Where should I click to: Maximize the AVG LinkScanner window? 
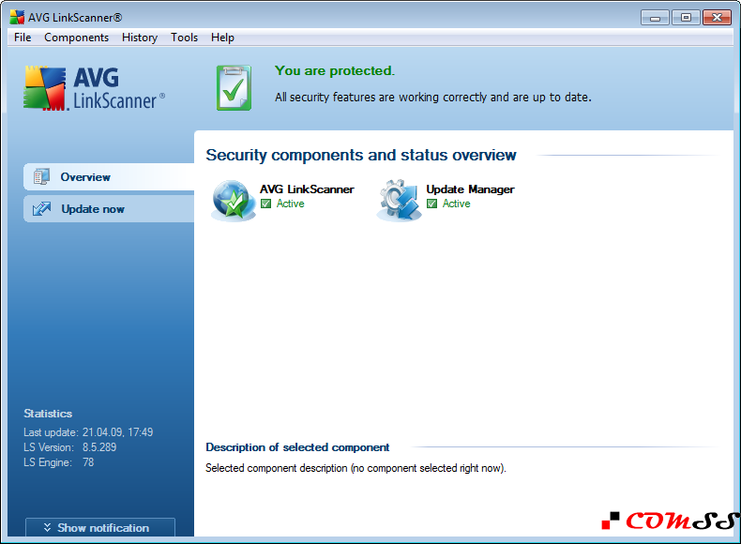[x=686, y=17]
